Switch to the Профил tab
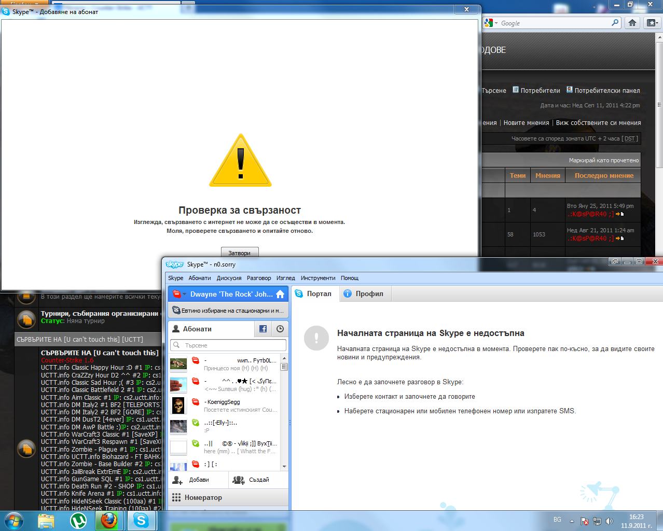Viewport: 663px width, 531px height. pos(365,294)
